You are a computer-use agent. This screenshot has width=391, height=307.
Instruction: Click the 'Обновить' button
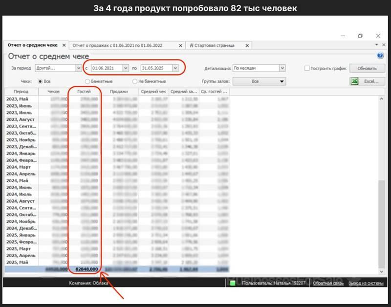tap(367, 69)
